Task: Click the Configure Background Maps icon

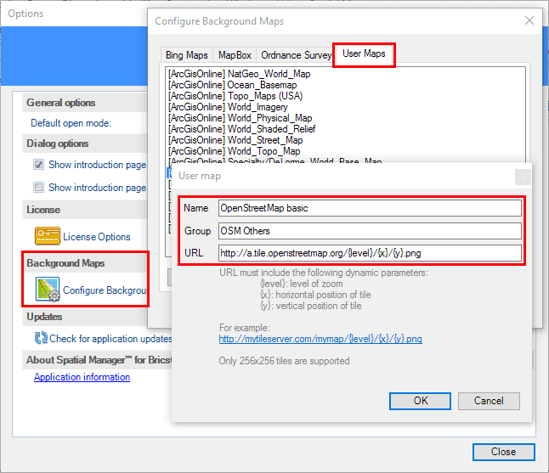Action: coord(48,290)
